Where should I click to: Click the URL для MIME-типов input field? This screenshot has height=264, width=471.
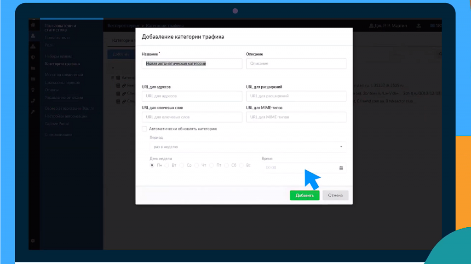pos(296,117)
